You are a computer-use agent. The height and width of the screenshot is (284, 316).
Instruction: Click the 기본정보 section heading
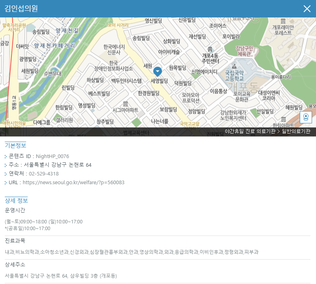(15, 145)
